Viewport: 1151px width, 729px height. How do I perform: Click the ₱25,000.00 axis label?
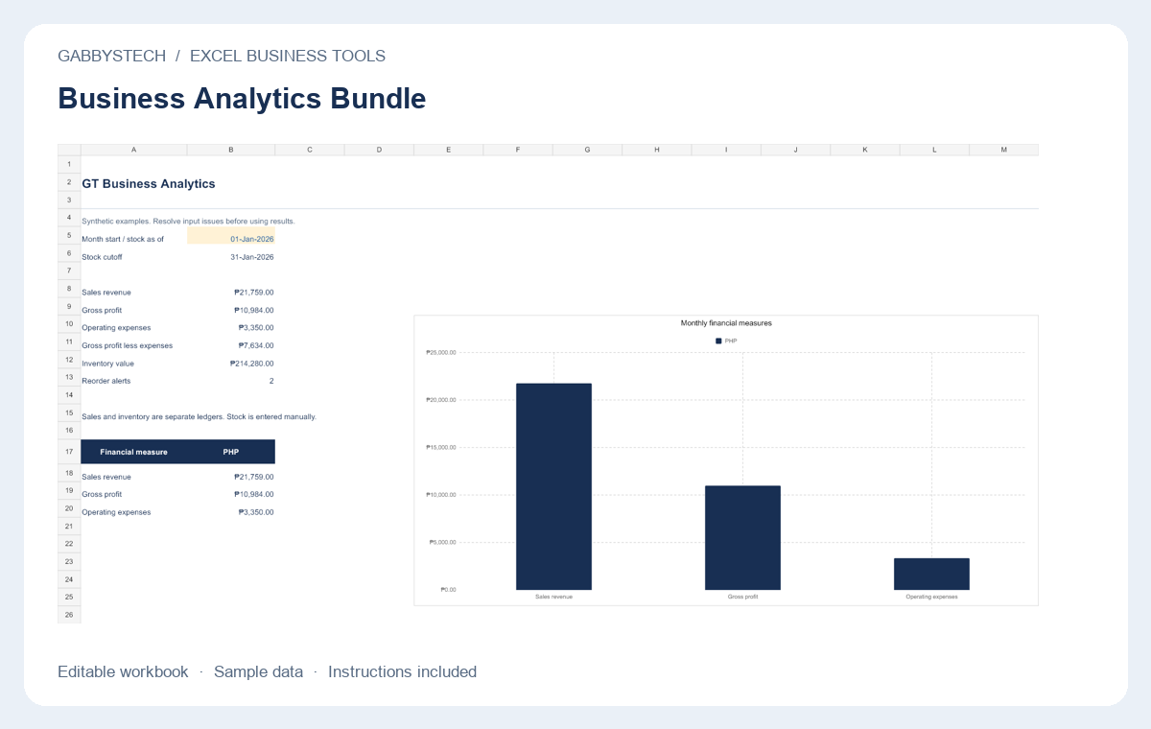point(441,353)
